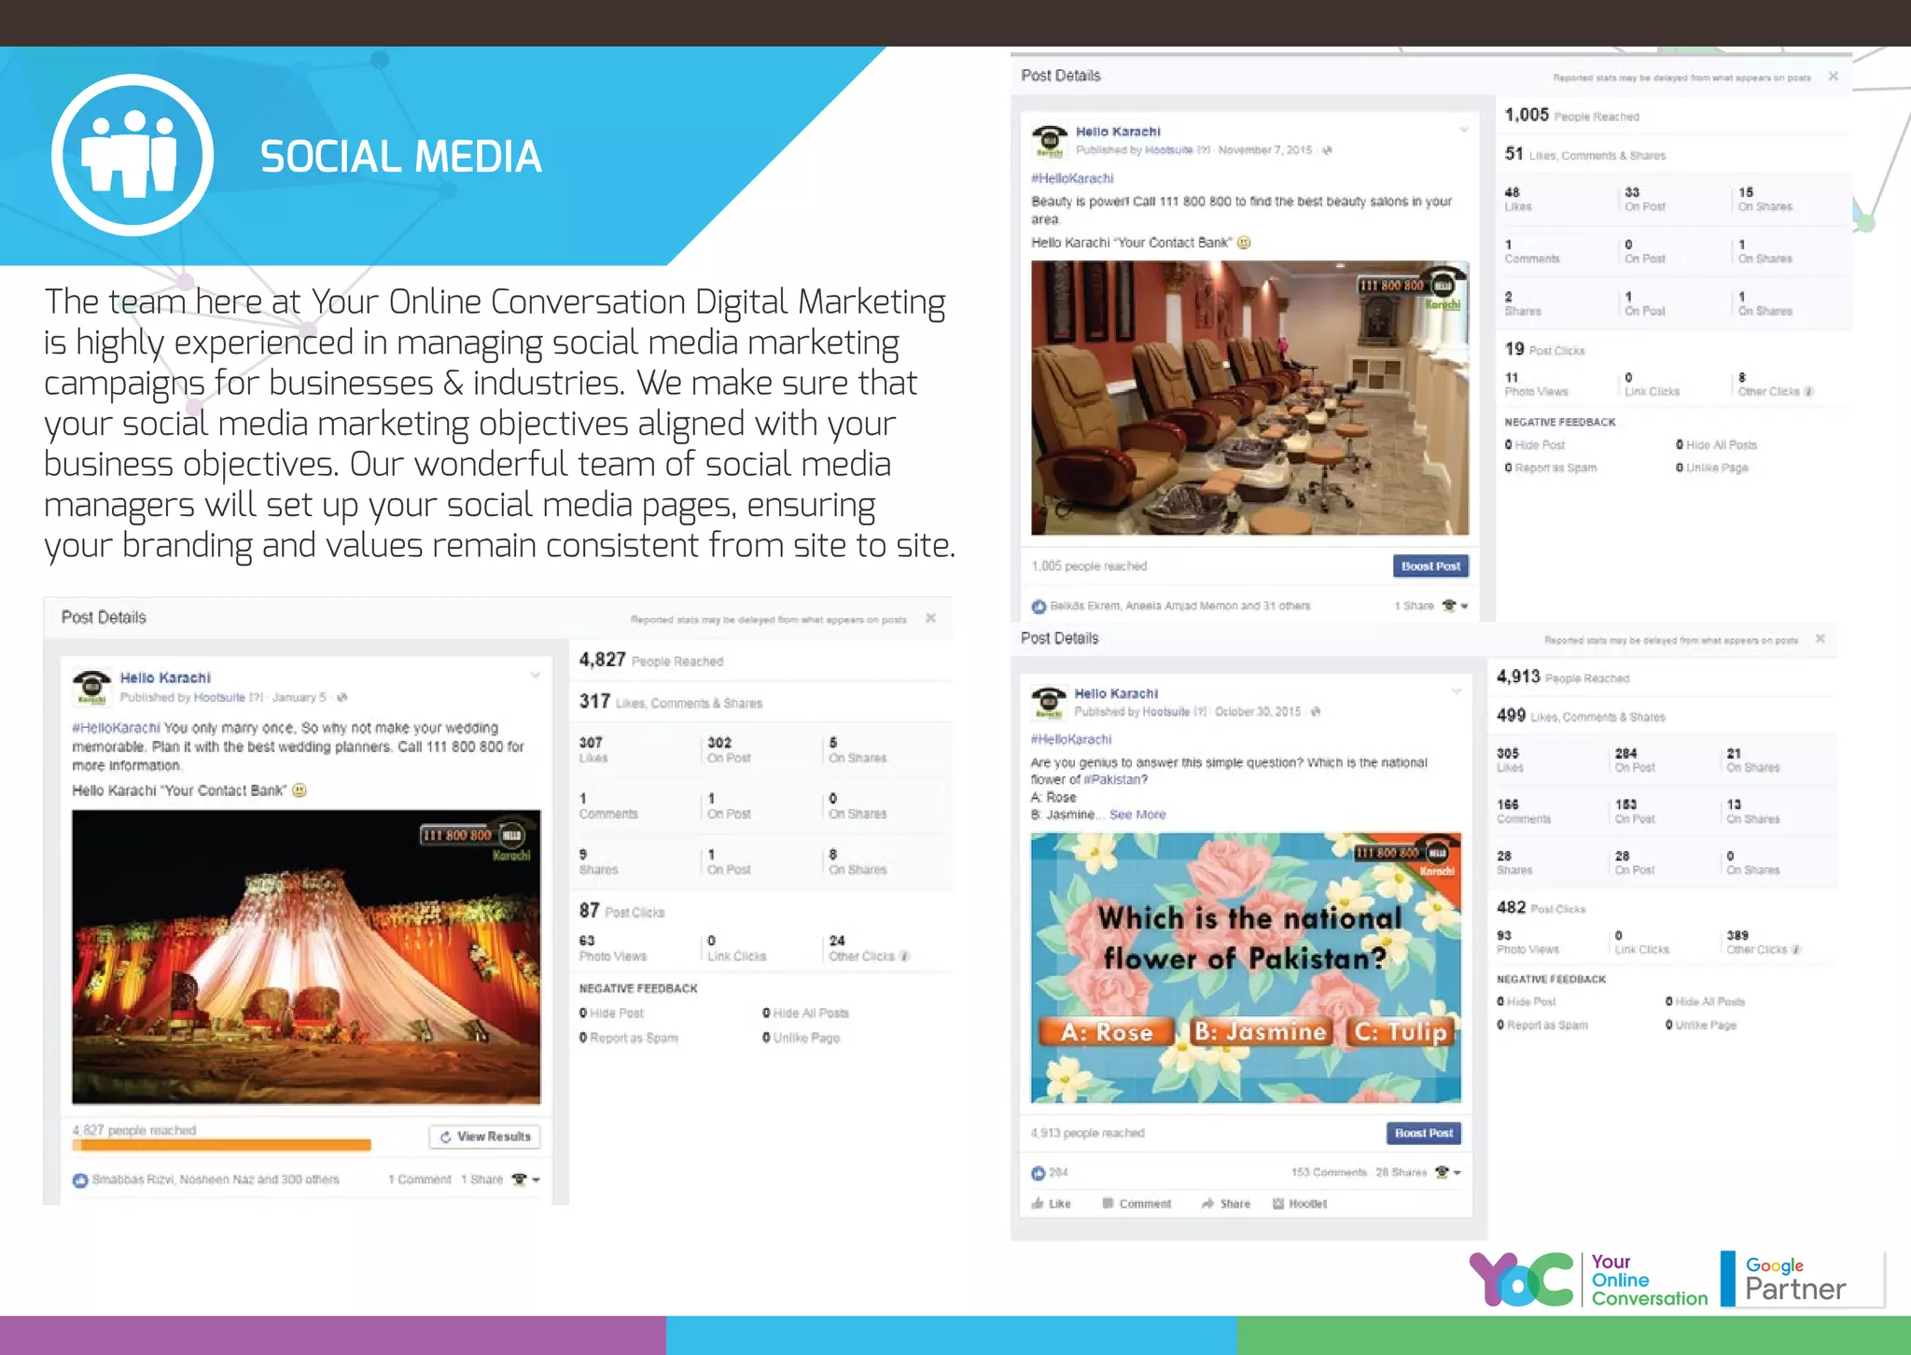Image resolution: width=1911 pixels, height=1355 pixels.
Task: Click '1 Comment' on wedding post
Action: tap(419, 1180)
